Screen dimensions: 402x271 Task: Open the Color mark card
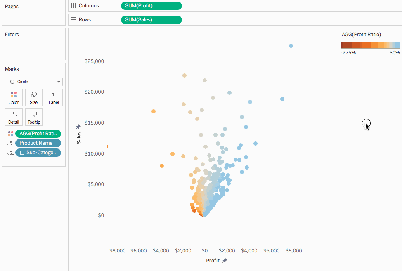[x=14, y=97]
